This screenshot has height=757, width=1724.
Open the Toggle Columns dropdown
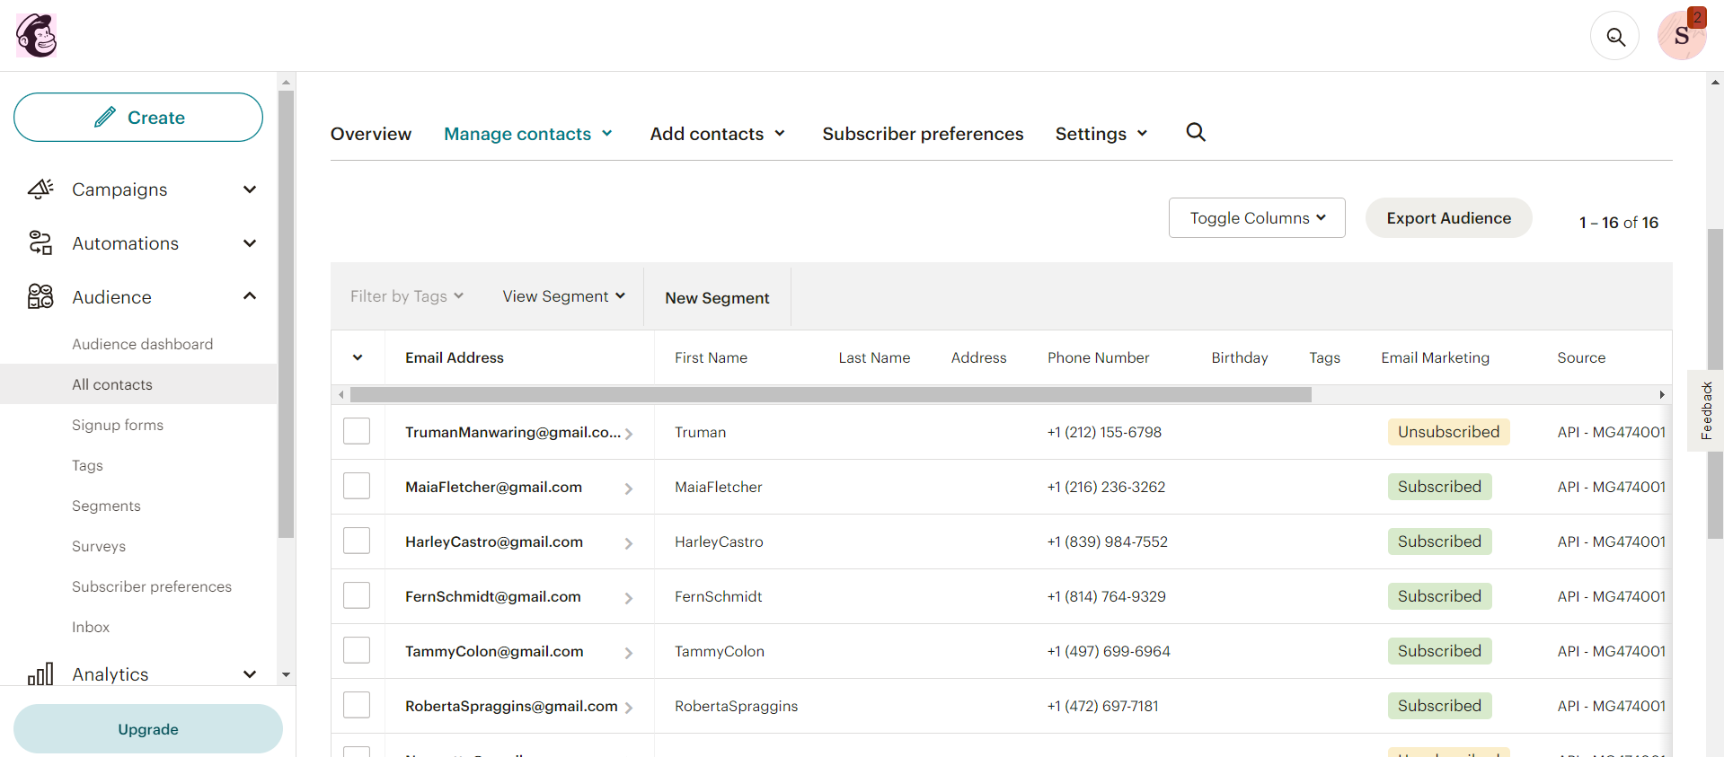pyautogui.click(x=1256, y=218)
